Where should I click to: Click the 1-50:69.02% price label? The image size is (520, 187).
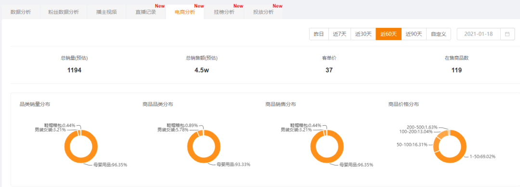[482, 157]
